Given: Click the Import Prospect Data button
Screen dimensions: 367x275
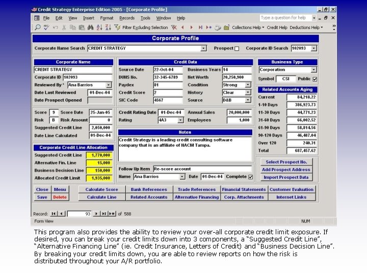Looking at the screenshot, I should tap(286, 177).
